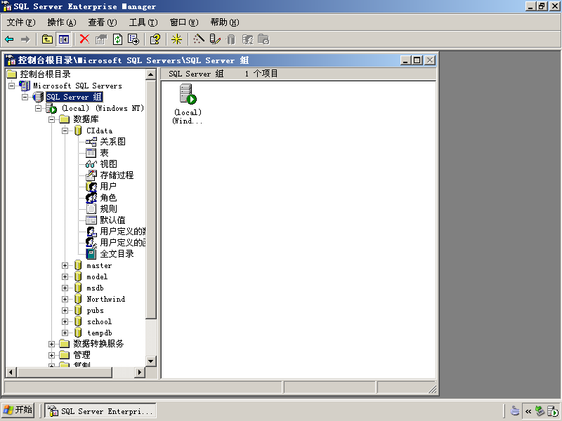Toggle the Show/Hide console tree button

pyautogui.click(x=64, y=39)
